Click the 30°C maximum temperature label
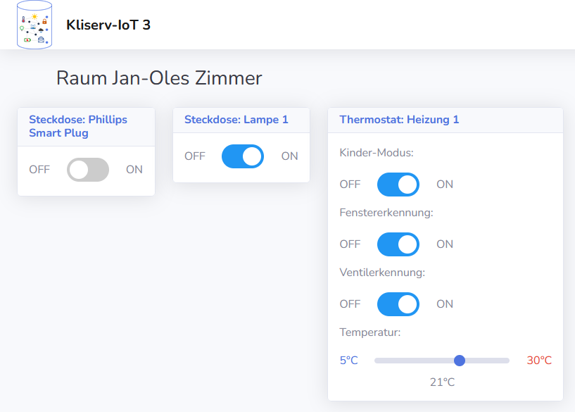Image resolution: width=575 pixels, height=412 pixels. tap(539, 361)
